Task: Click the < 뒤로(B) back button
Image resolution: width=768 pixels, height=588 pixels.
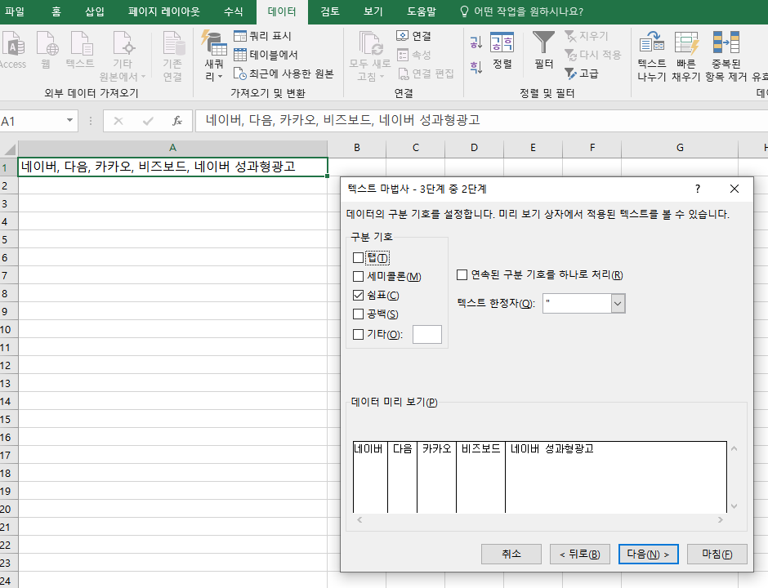Action: point(580,554)
